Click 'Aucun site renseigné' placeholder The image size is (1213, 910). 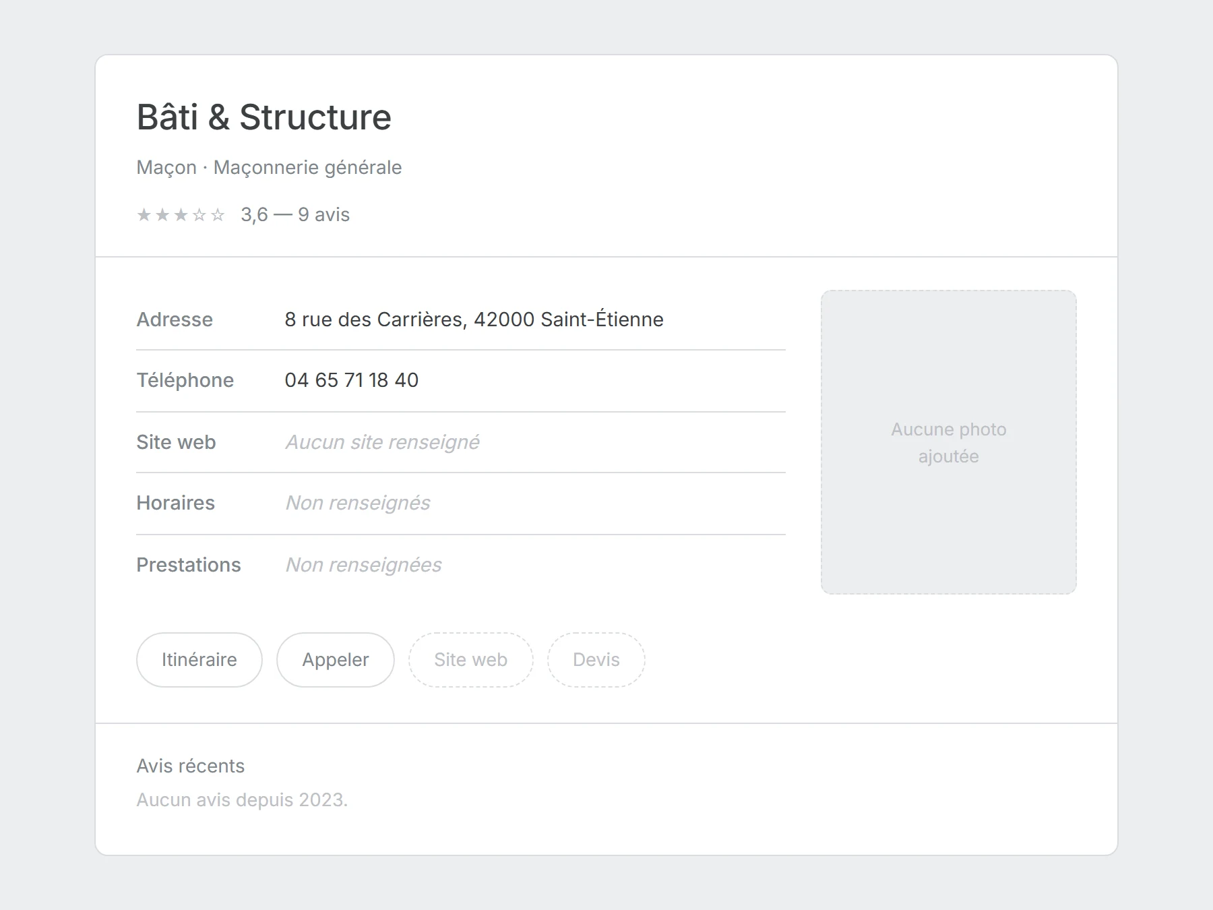383,442
